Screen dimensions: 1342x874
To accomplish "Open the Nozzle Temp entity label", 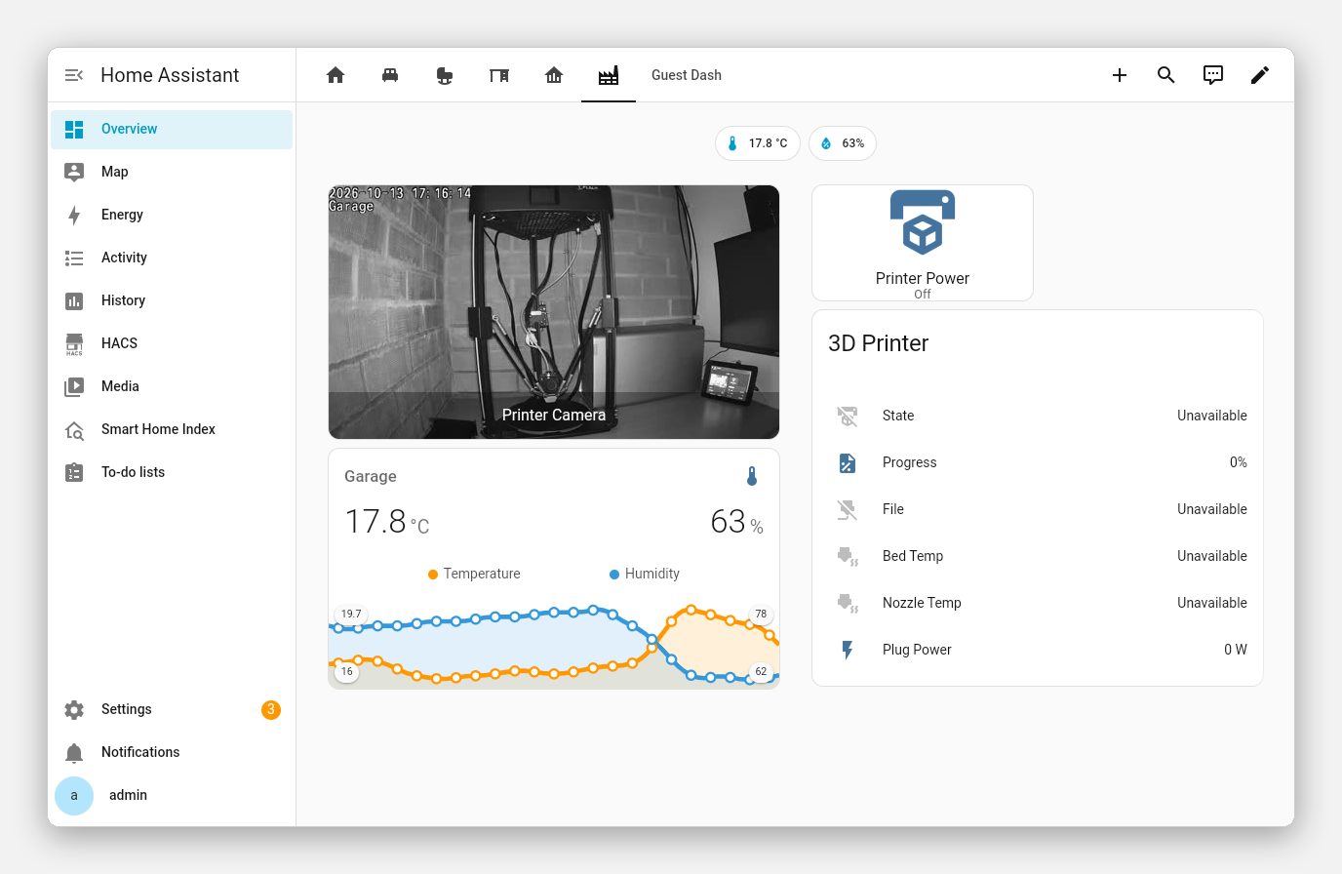I will [922, 603].
